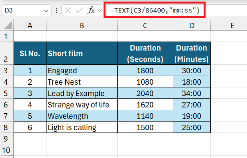The image size is (247, 158).
Task: Select row 4 header
Action: pyautogui.click(x=6, y=82)
